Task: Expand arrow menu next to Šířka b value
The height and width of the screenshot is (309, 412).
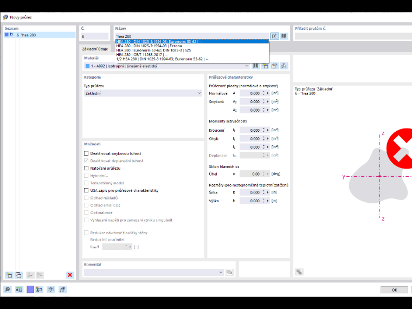Action: click(268, 192)
